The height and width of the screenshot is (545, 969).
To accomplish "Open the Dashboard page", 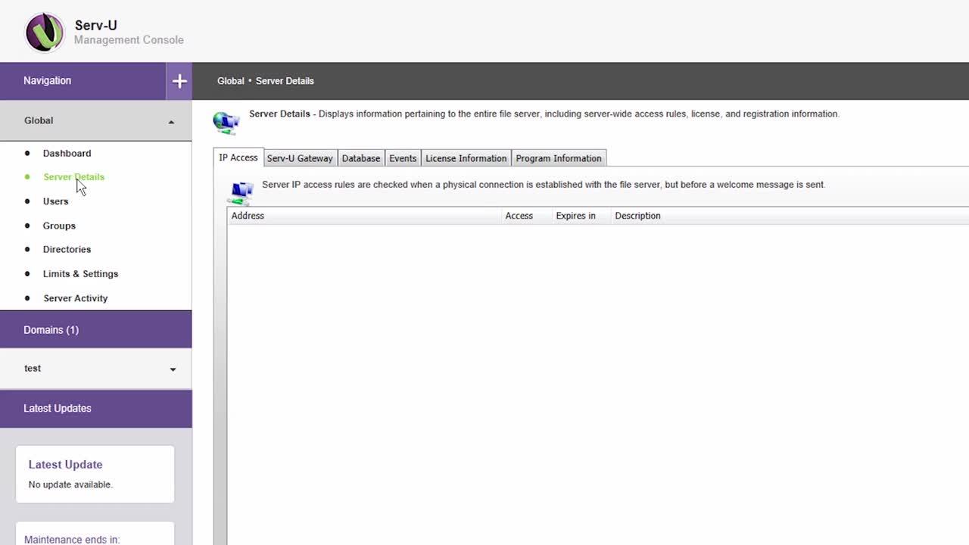I will coord(67,153).
